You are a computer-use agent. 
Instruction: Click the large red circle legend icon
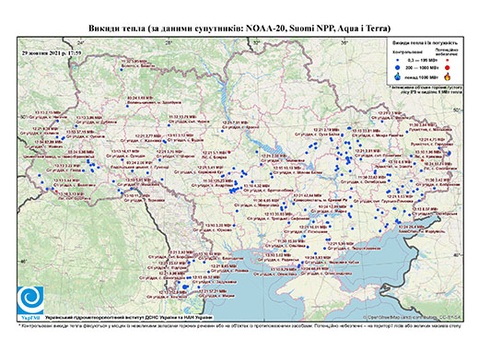tap(447, 68)
